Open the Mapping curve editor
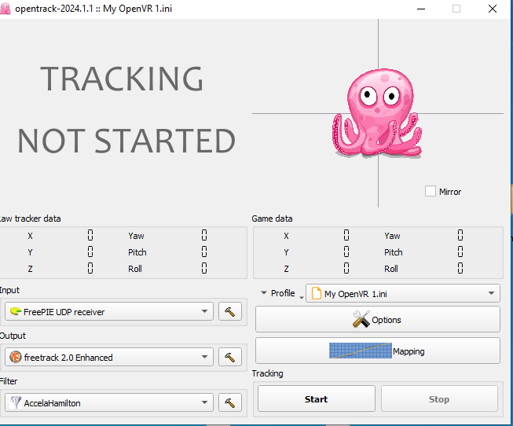The image size is (513, 426). tap(377, 351)
